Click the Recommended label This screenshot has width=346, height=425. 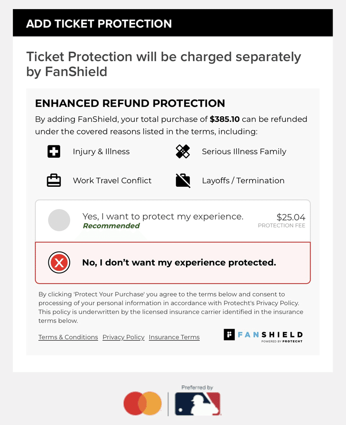(x=111, y=226)
